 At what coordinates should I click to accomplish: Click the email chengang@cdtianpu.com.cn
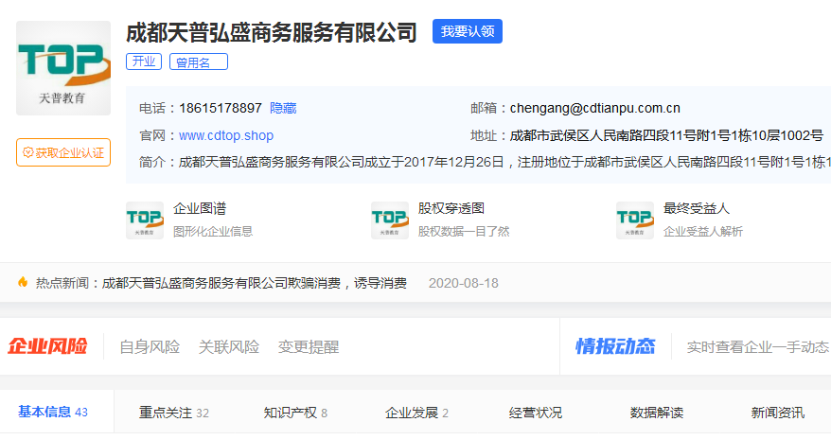coord(594,108)
